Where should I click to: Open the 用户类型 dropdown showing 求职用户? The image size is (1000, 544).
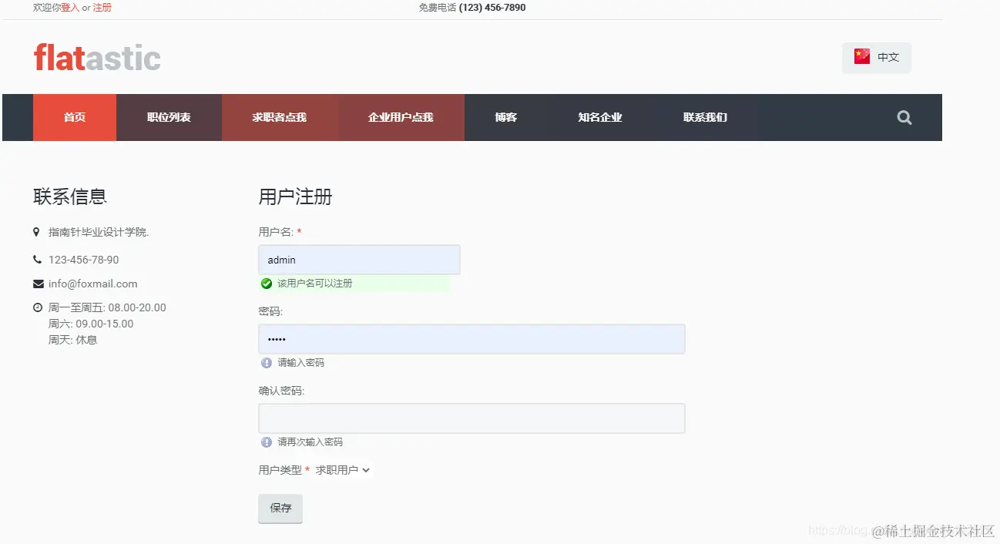(x=343, y=470)
